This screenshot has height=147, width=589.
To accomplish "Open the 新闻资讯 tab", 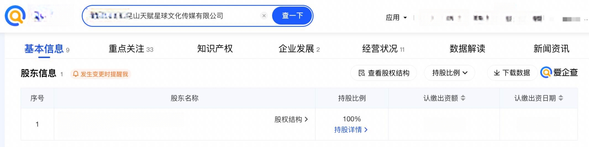I will pyautogui.click(x=551, y=49).
